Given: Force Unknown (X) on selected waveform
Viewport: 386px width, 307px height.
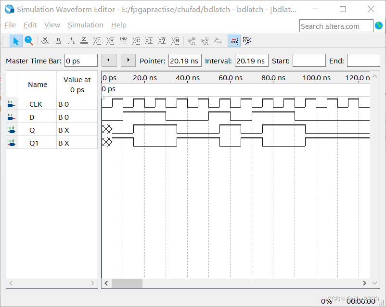Looking at the screenshot, I should tap(45, 41).
